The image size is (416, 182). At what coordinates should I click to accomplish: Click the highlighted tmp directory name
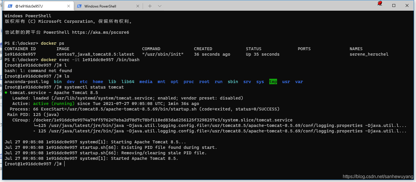[x=273, y=82]
